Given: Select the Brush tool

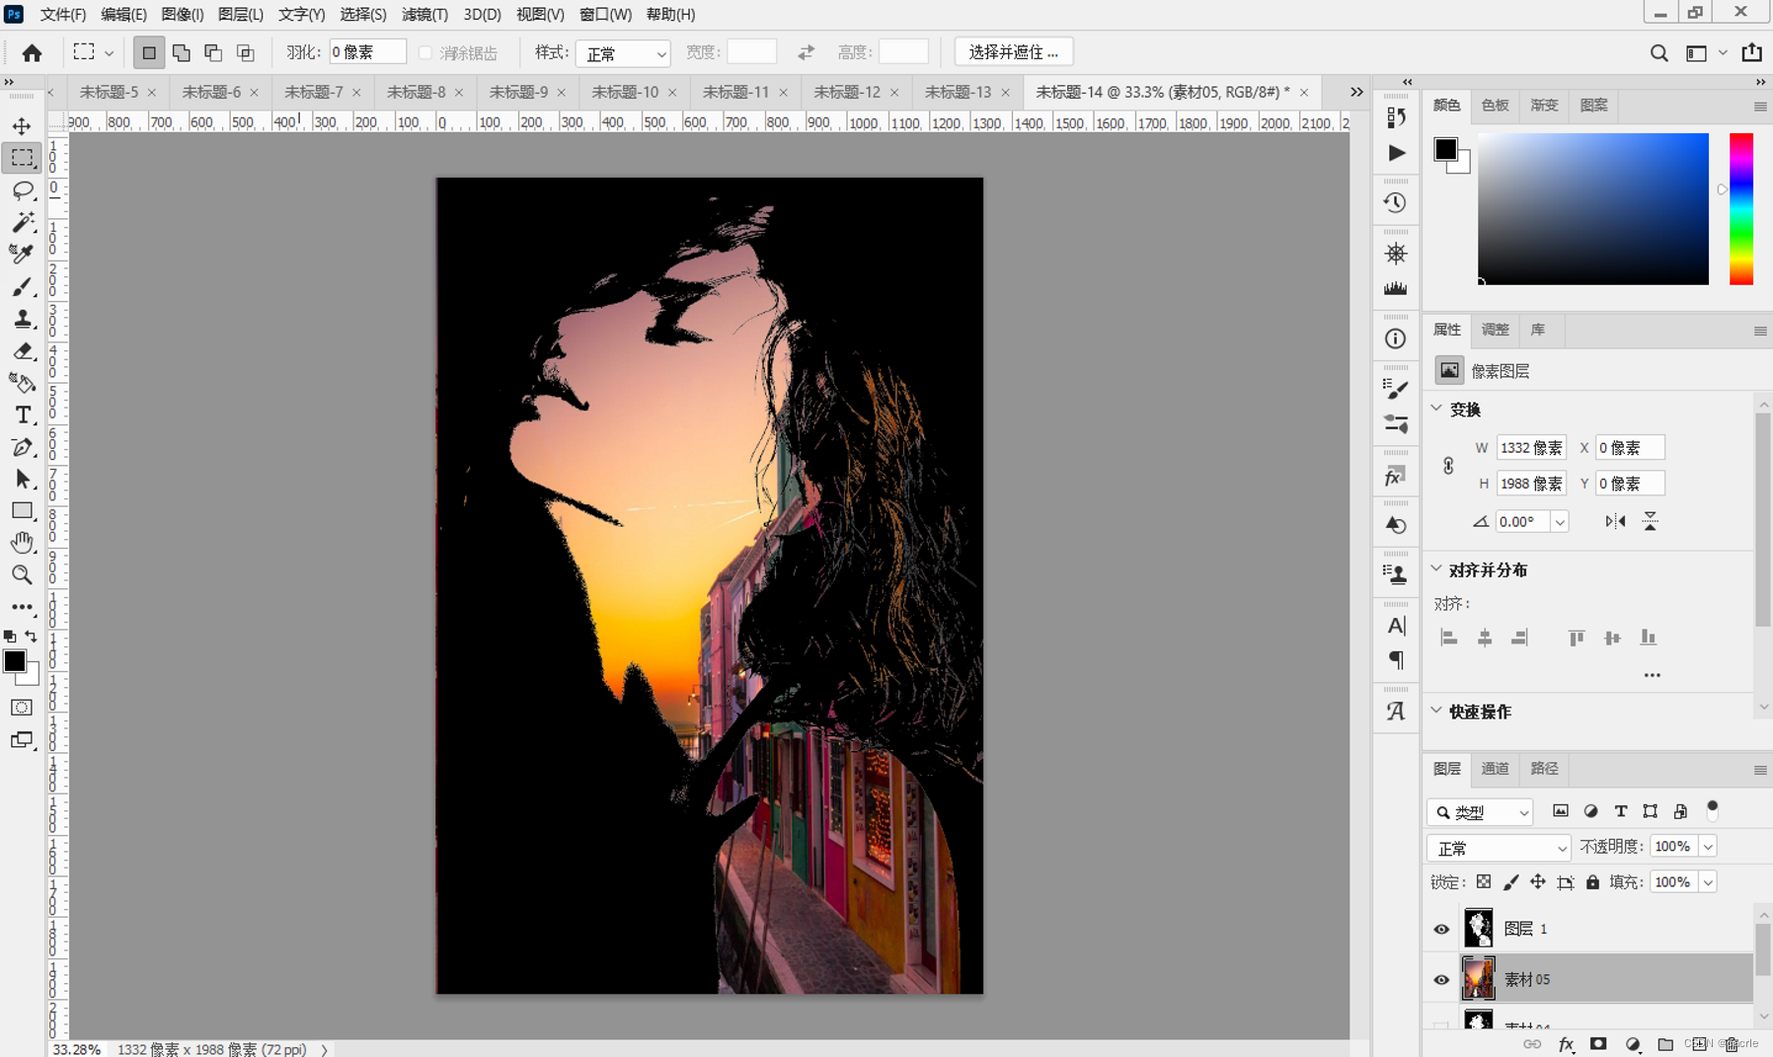Looking at the screenshot, I should click(22, 286).
